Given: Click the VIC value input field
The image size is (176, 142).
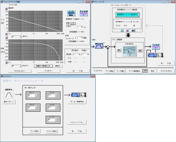Looking at the screenshot, I should [51, 120].
